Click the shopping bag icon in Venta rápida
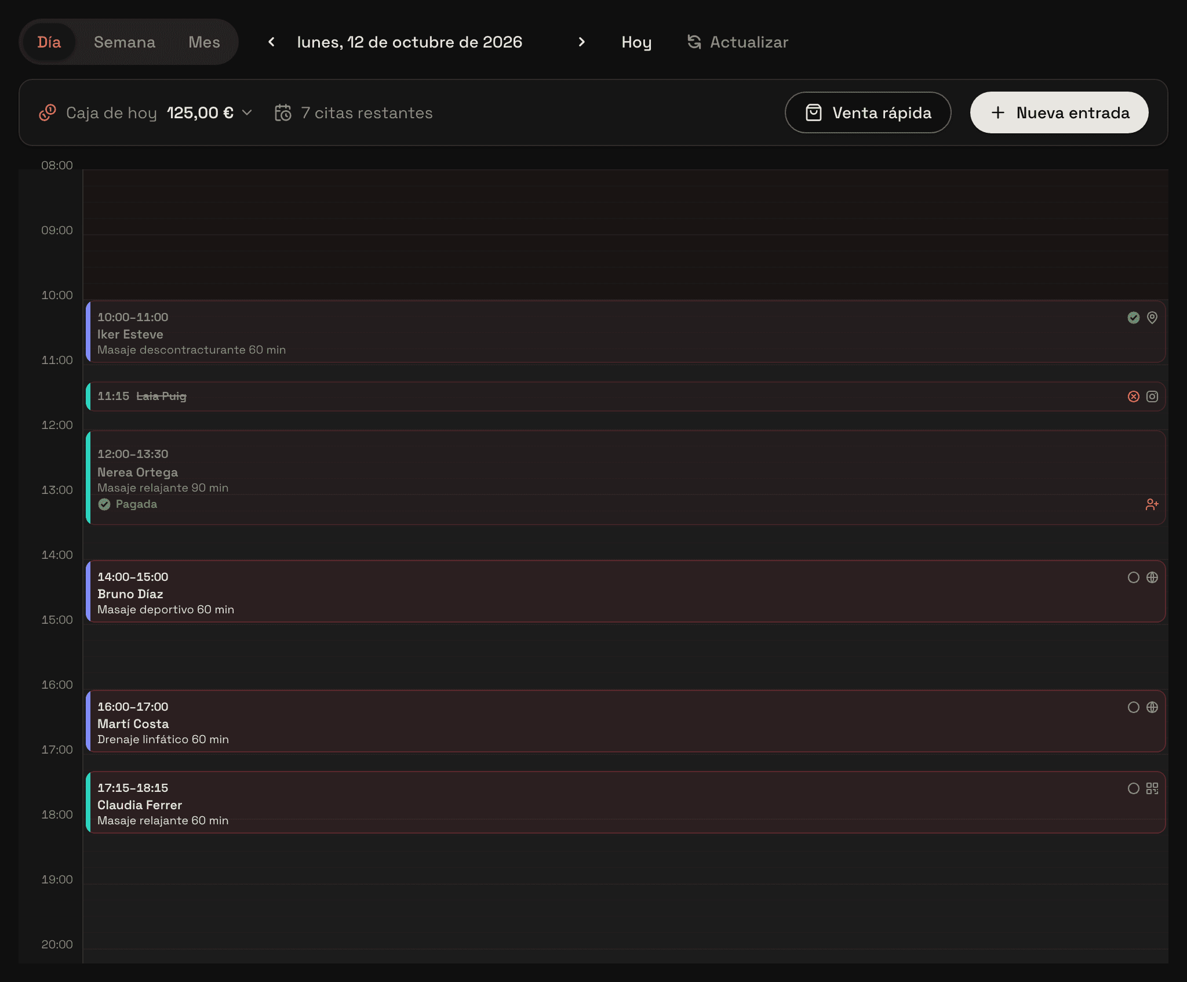The image size is (1187, 982). (x=814, y=112)
